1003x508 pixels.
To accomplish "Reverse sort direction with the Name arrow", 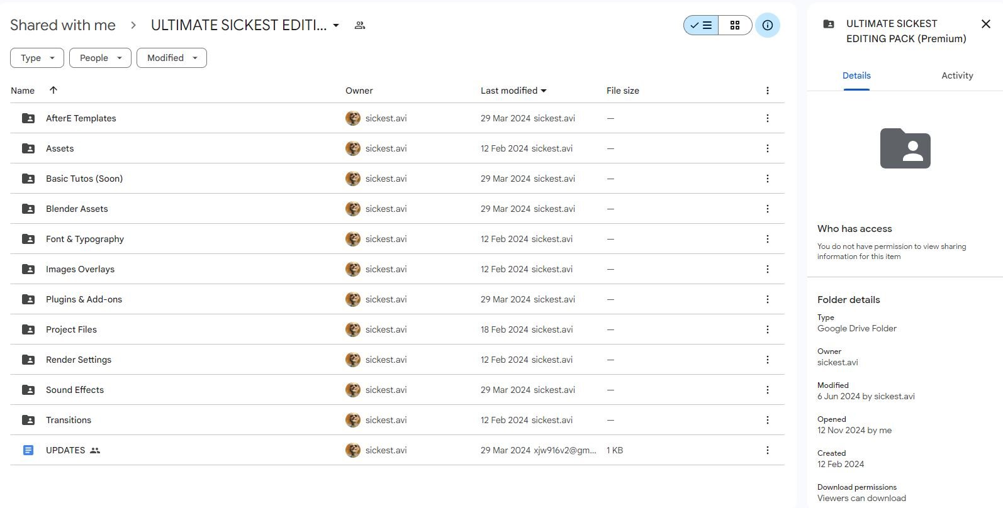I will (x=53, y=90).
